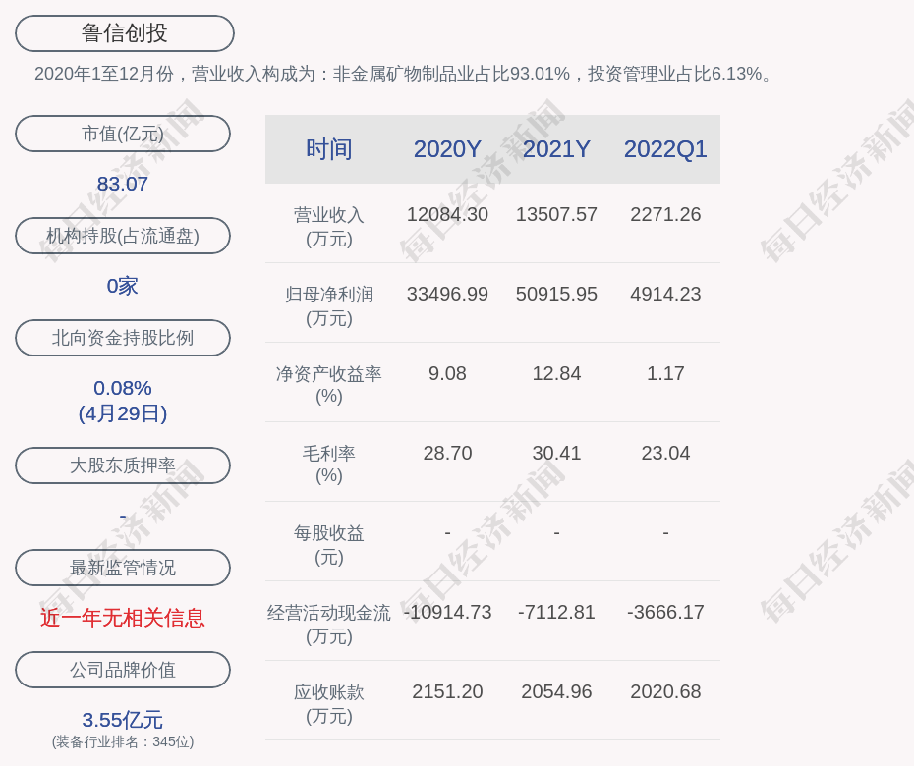Click the 毛利率(%) row label
914x766 pixels.
pos(329,465)
